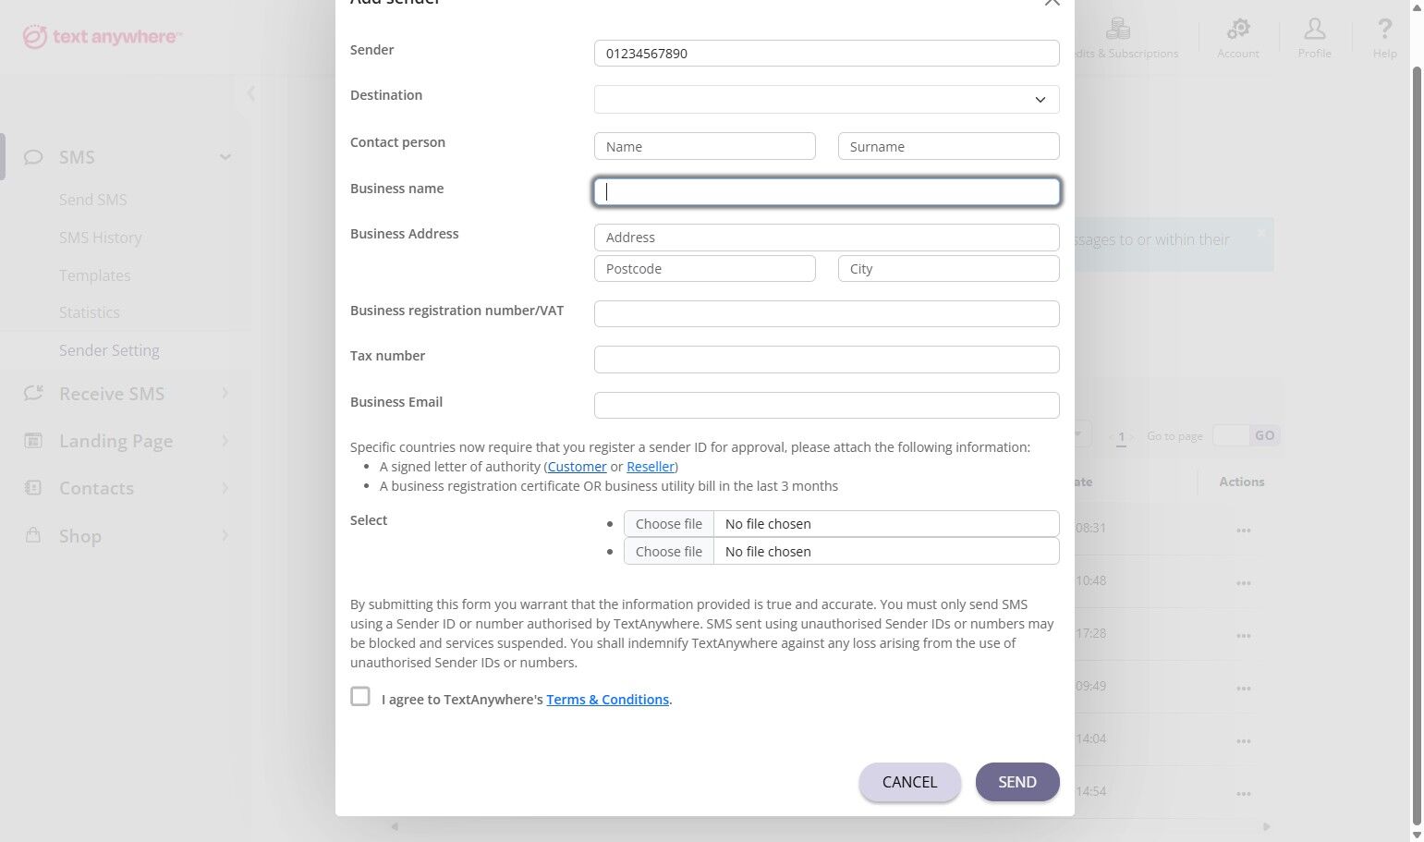Click the Tax number field
Image resolution: width=1424 pixels, height=842 pixels.
pyautogui.click(x=826, y=360)
